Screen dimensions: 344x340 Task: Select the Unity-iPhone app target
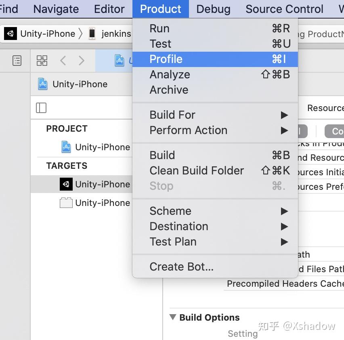(102, 184)
